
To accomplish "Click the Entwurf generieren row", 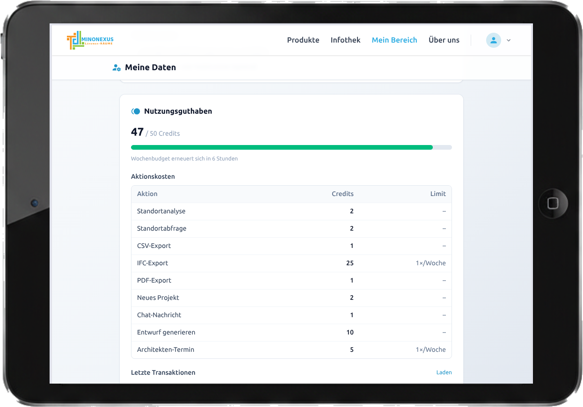I will coord(291,332).
